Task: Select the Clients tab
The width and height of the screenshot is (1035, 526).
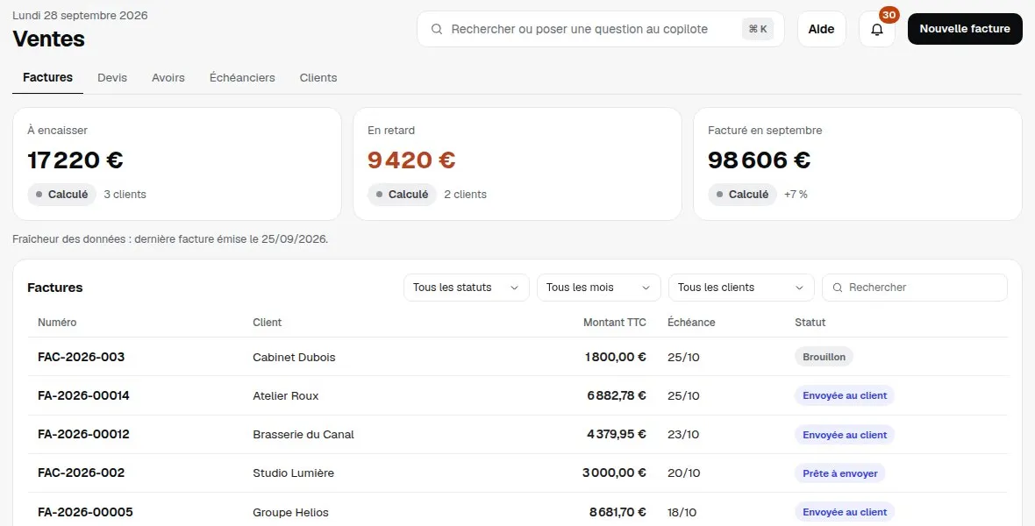Action: [x=318, y=77]
